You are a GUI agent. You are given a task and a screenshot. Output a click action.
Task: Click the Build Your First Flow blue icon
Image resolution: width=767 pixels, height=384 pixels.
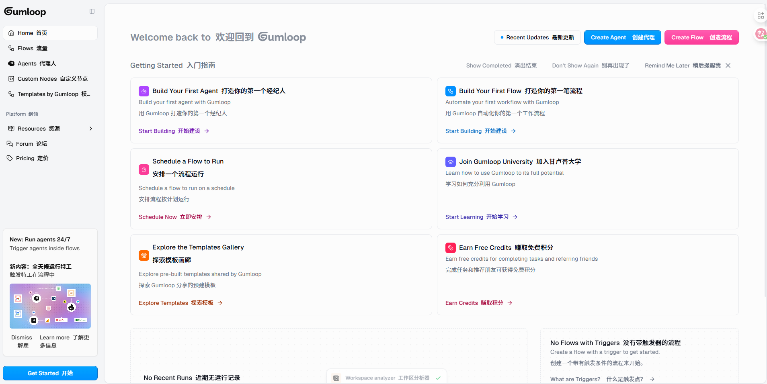pyautogui.click(x=450, y=91)
